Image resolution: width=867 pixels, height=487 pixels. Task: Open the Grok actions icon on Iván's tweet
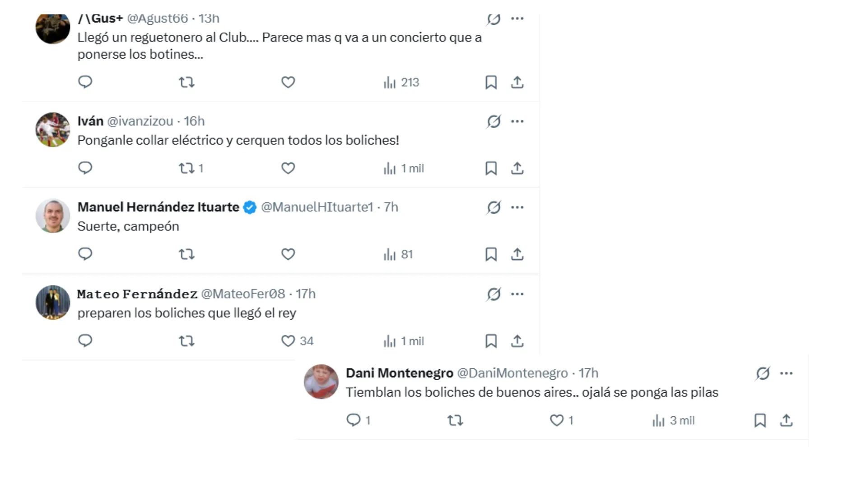(493, 121)
